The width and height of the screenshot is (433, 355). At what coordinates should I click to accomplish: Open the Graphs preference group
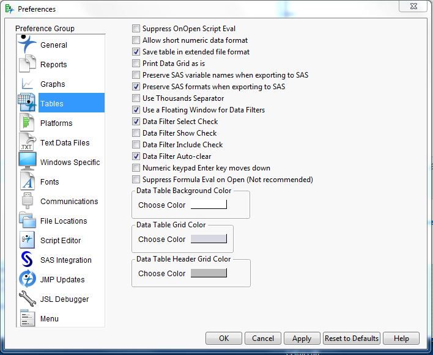coord(53,84)
